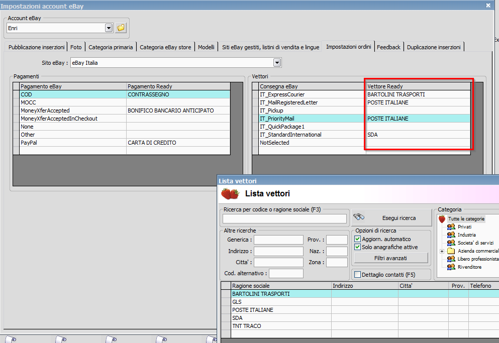Enable Dettaglio contatti (F5) checkbox

pos(358,274)
